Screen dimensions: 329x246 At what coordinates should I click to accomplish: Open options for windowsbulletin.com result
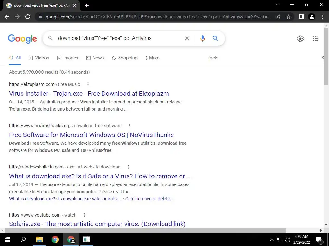(x=129, y=167)
